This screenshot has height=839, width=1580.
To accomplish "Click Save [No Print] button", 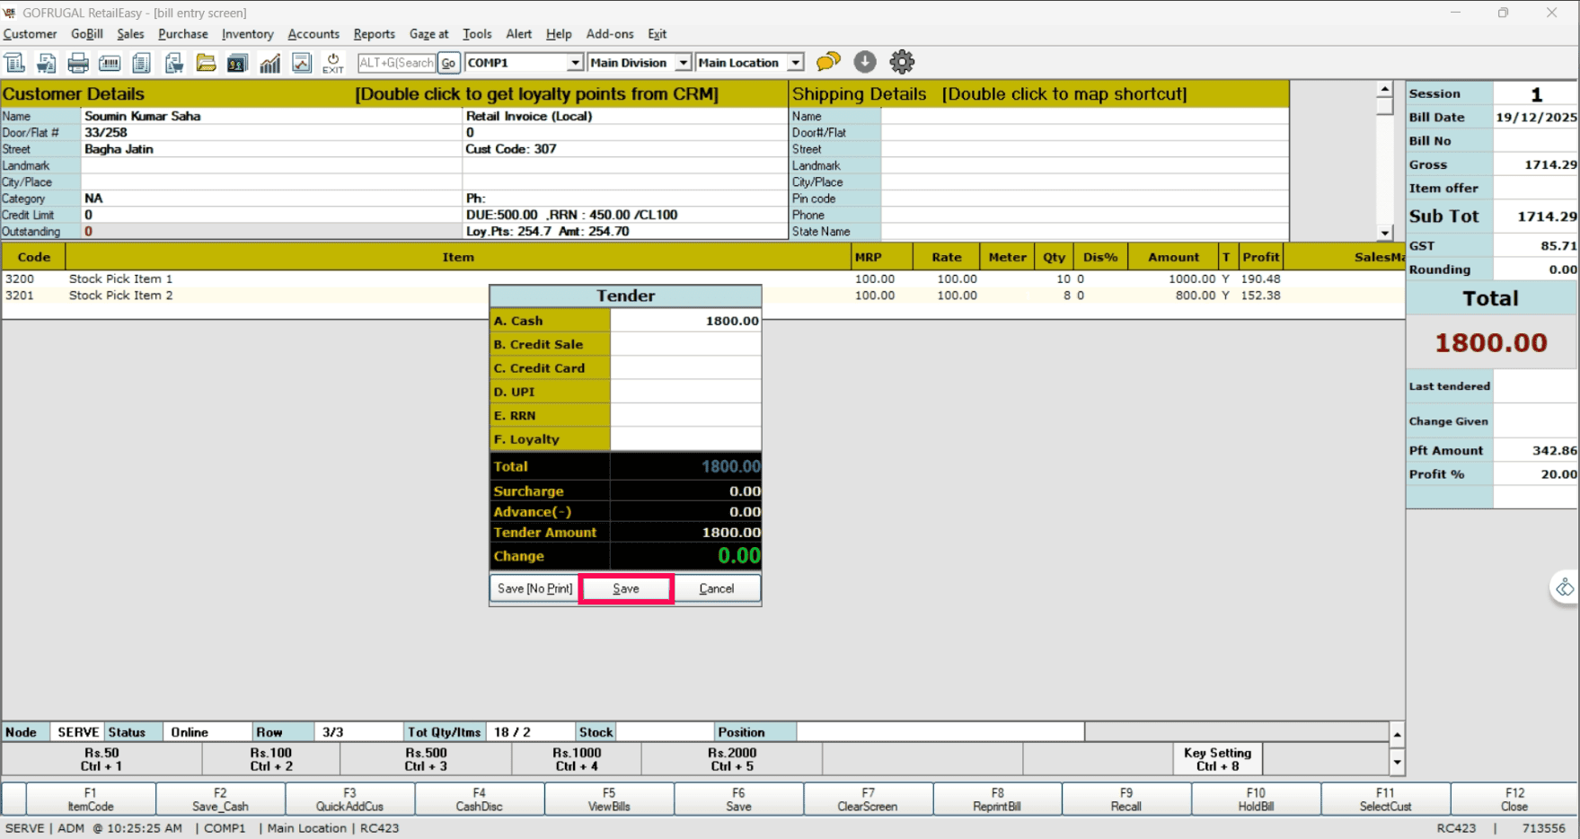I will (x=534, y=588).
